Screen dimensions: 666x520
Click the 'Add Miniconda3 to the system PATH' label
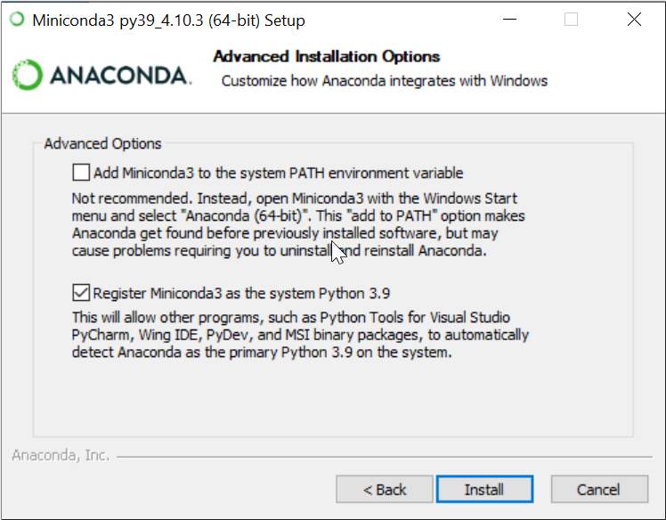278,173
